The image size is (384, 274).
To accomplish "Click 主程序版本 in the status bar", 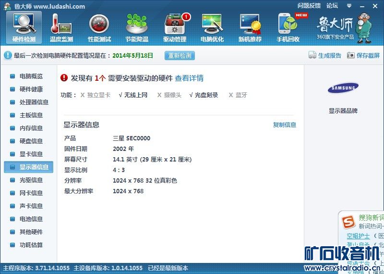I will coord(36,268).
